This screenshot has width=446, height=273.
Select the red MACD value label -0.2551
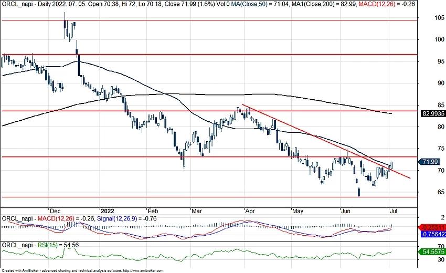(432, 227)
